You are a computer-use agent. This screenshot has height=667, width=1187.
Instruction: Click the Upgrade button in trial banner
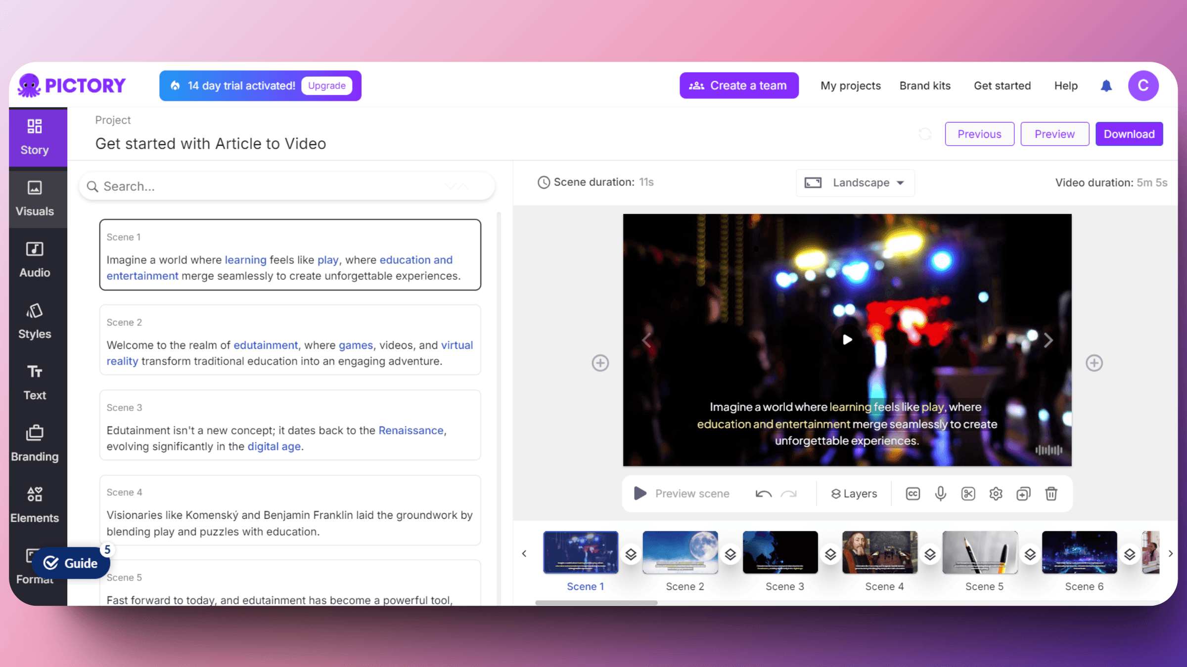(326, 85)
